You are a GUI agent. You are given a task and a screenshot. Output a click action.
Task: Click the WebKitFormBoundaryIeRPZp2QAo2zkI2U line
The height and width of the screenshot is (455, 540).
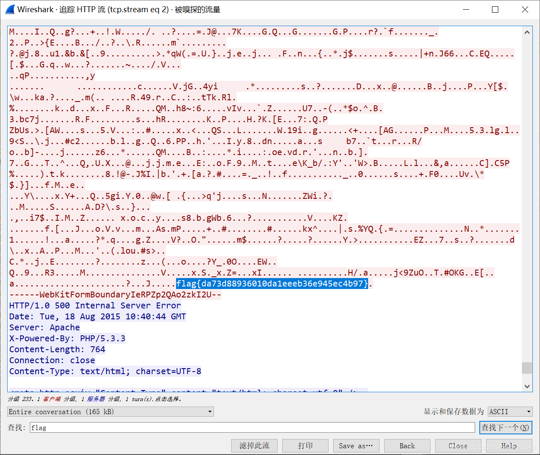[115, 294]
